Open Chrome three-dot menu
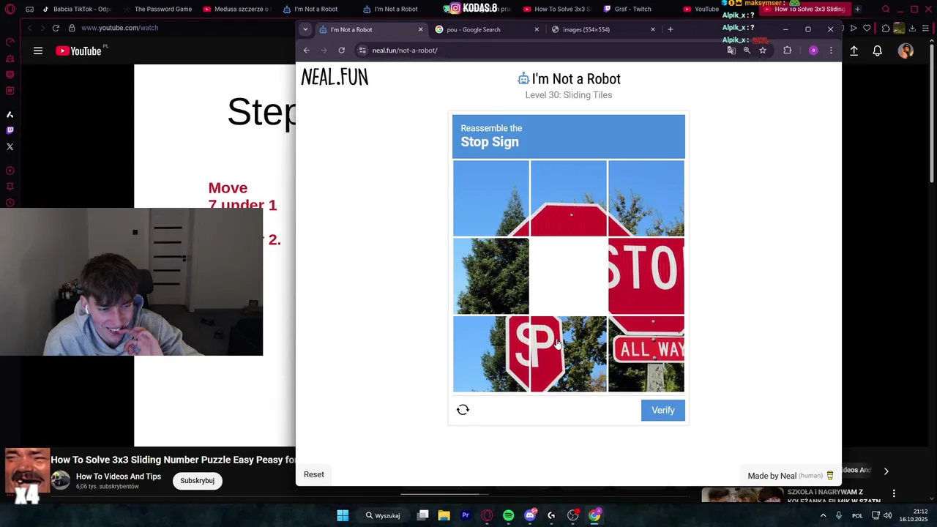The image size is (937, 527). pos(831,51)
